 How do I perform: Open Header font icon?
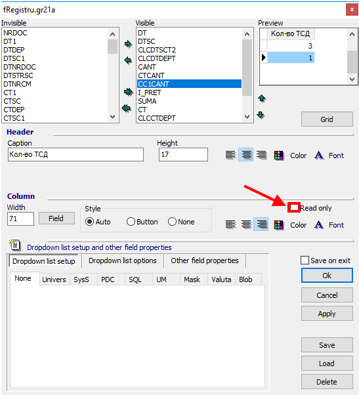click(319, 155)
